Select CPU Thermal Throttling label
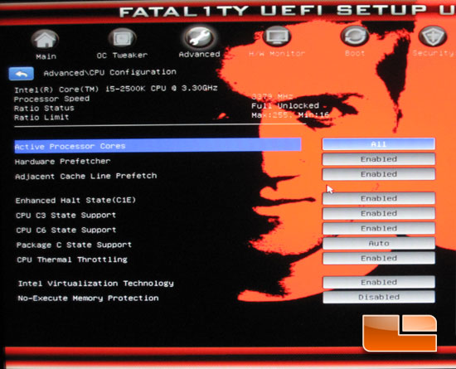The height and width of the screenshot is (369, 456). point(72,260)
